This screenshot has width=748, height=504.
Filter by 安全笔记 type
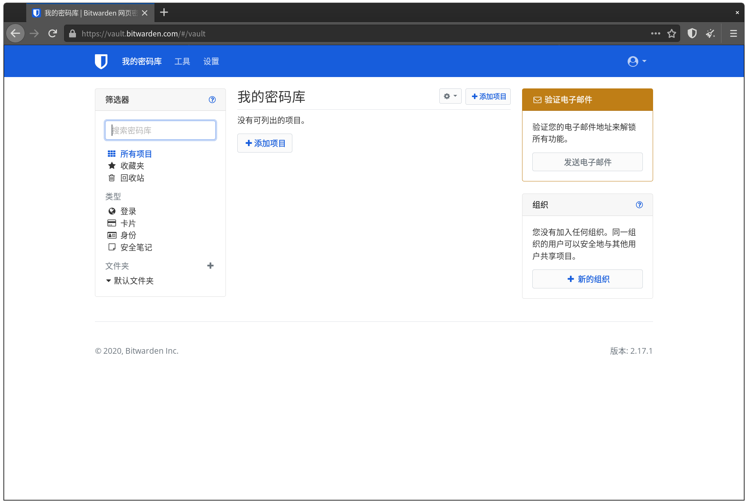pyautogui.click(x=136, y=247)
